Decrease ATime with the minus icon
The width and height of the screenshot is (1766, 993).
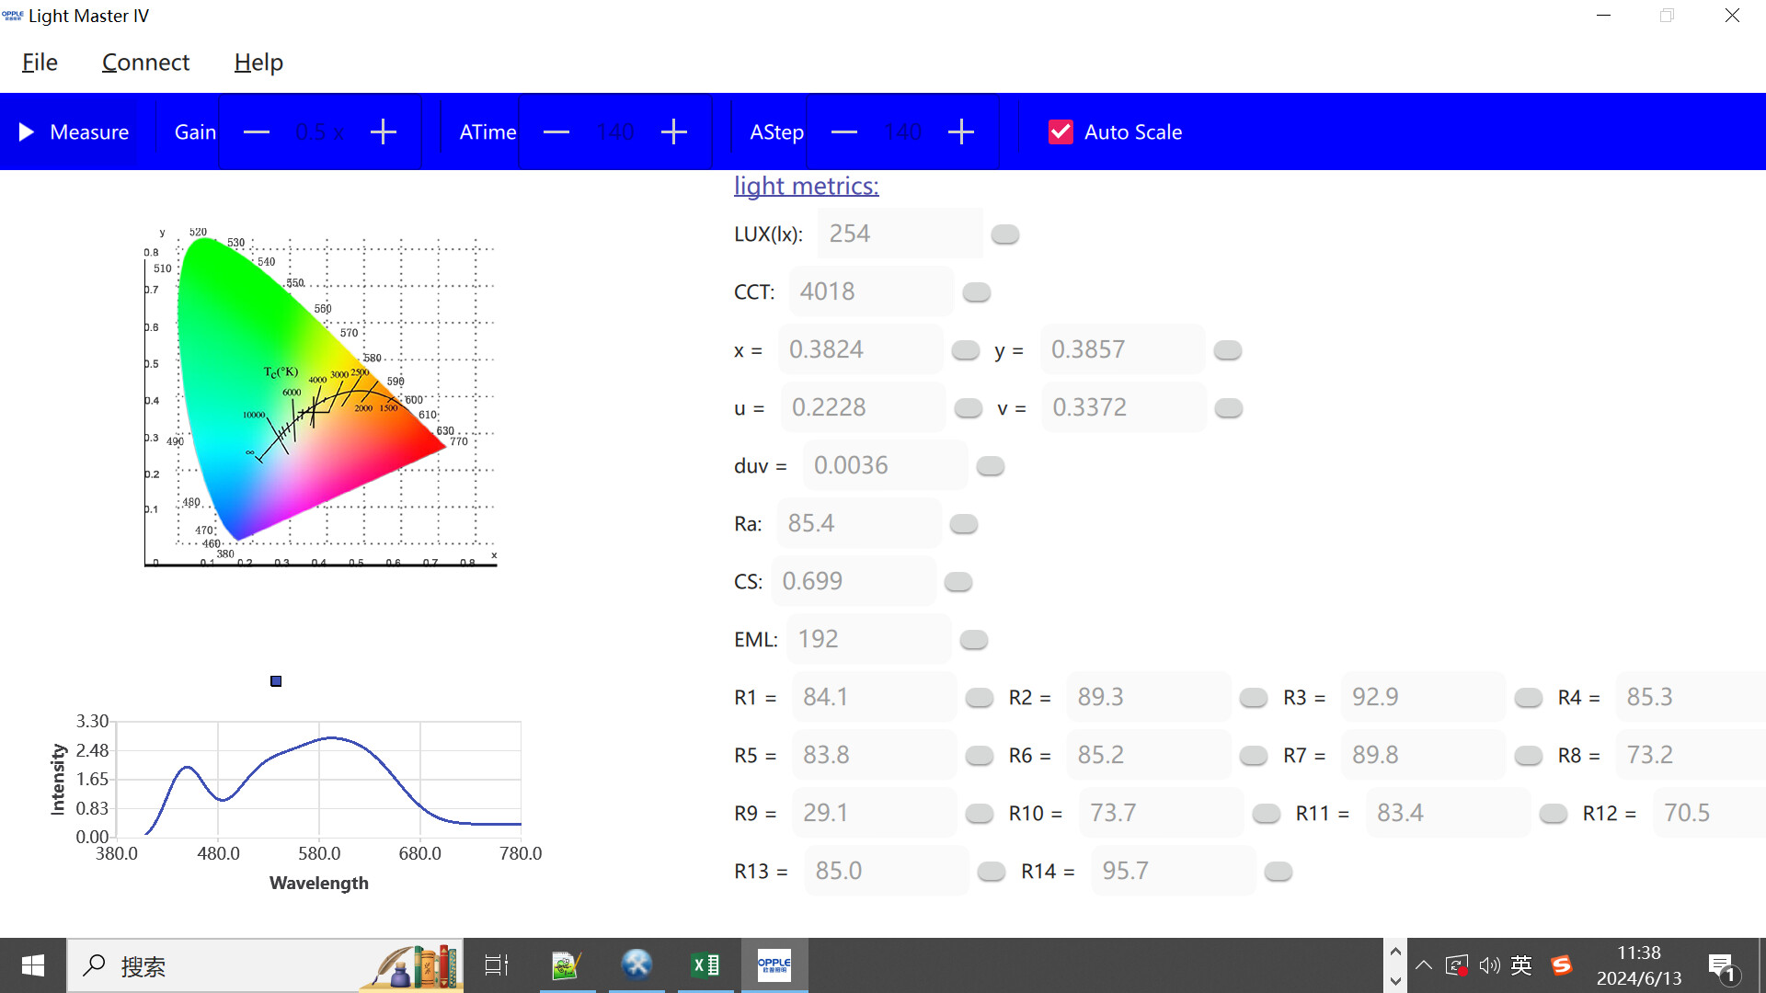pyautogui.click(x=556, y=132)
